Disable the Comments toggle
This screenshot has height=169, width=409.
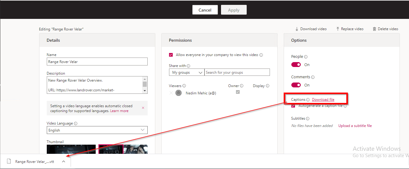pos(296,85)
